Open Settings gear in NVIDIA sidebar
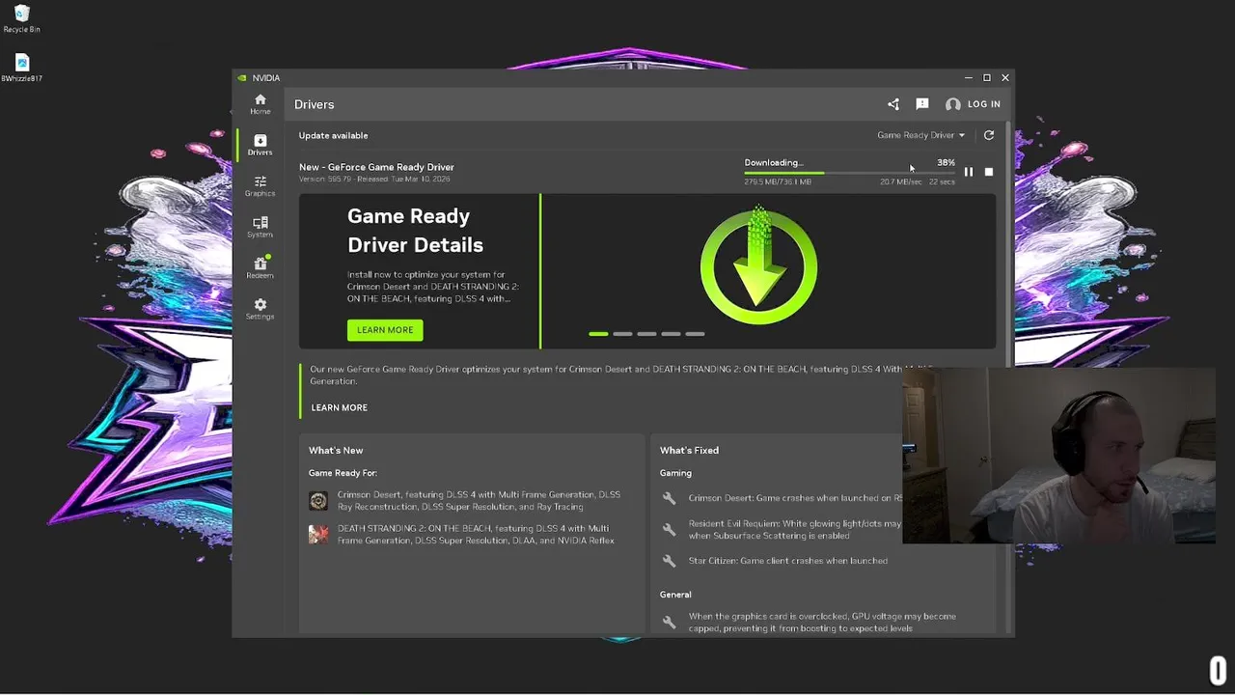Image resolution: width=1235 pixels, height=695 pixels. point(260,309)
